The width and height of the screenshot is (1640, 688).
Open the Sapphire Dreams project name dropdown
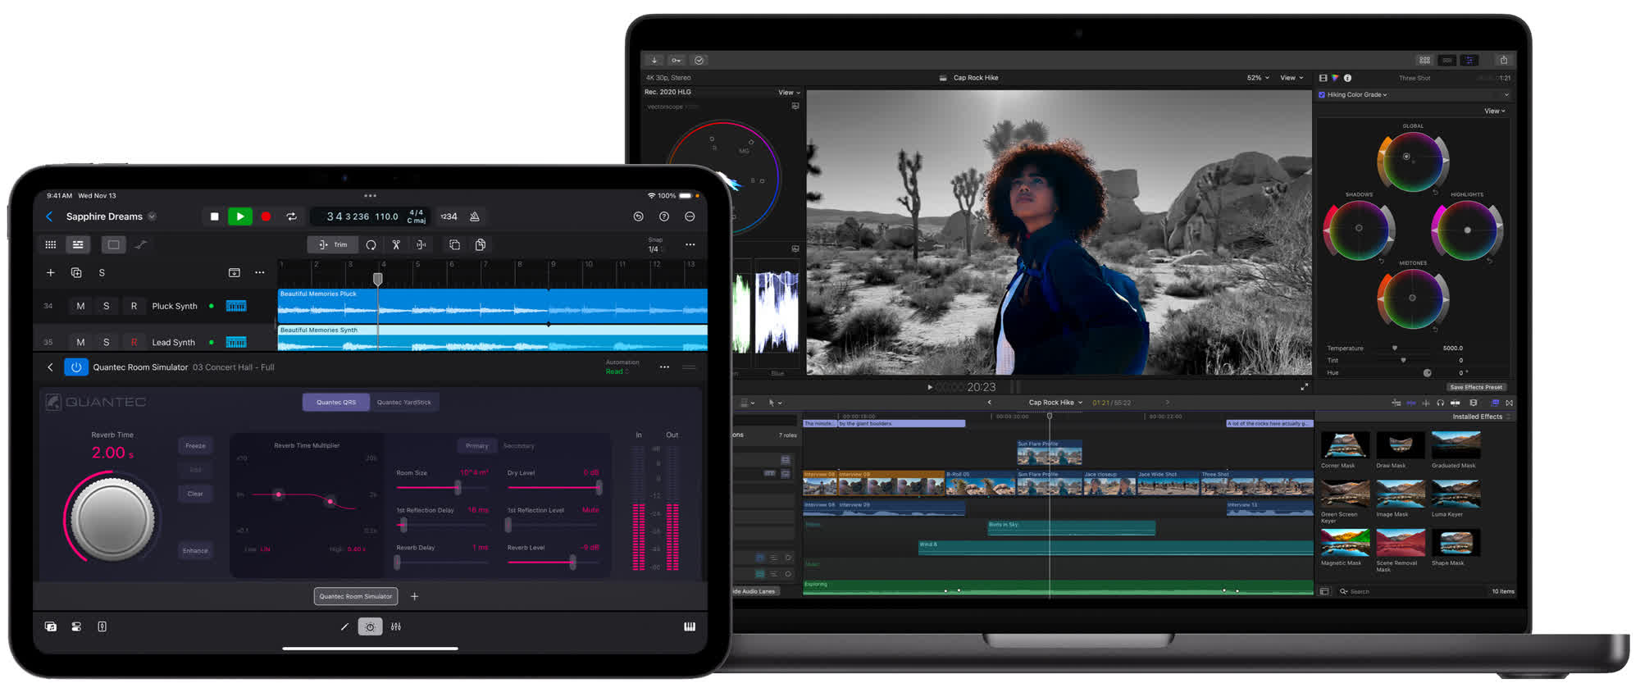(x=152, y=216)
